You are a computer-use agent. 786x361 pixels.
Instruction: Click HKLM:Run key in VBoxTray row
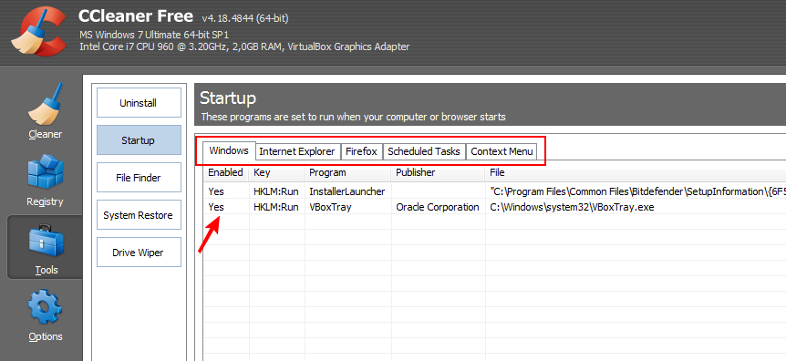tap(276, 207)
